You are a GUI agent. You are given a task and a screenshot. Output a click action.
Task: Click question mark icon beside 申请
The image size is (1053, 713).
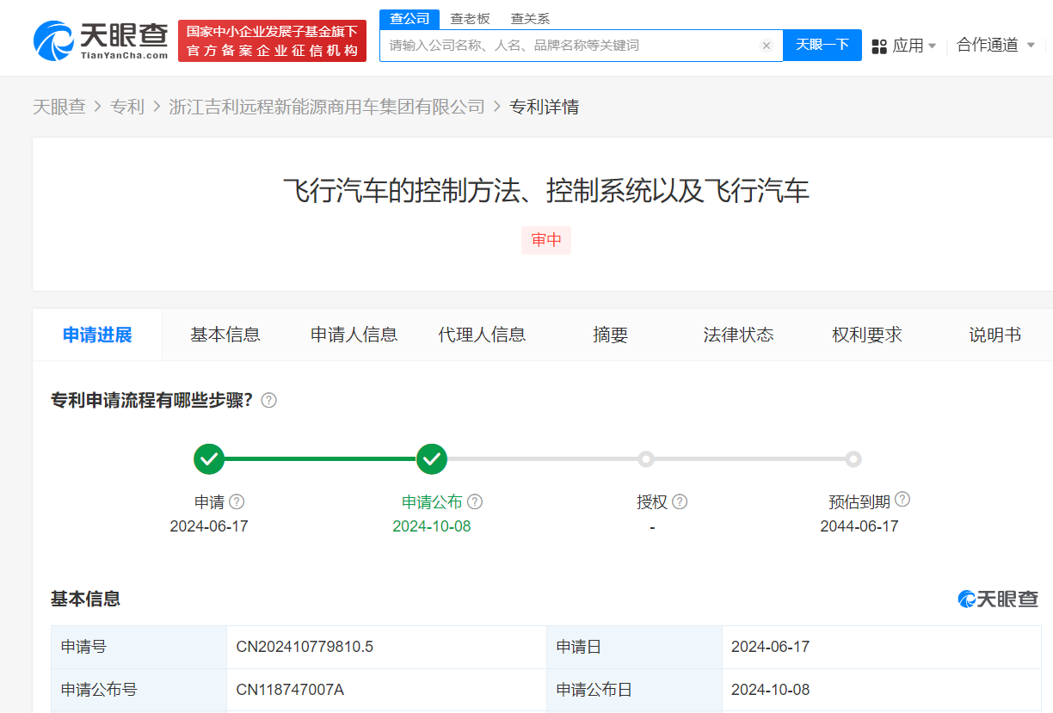coord(237,501)
